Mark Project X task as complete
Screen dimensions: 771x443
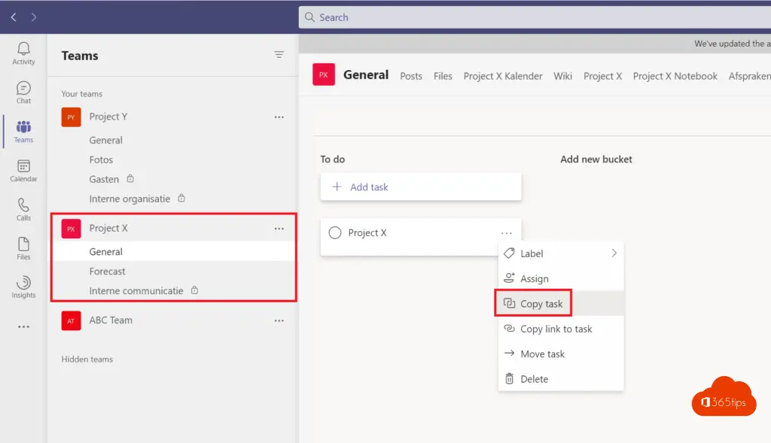[335, 233]
